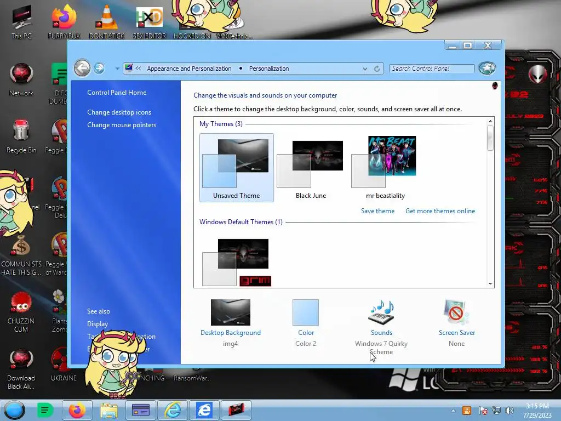This screenshot has width=561, height=421.
Task: Click the My Themes (3) heading
Action: [221, 123]
